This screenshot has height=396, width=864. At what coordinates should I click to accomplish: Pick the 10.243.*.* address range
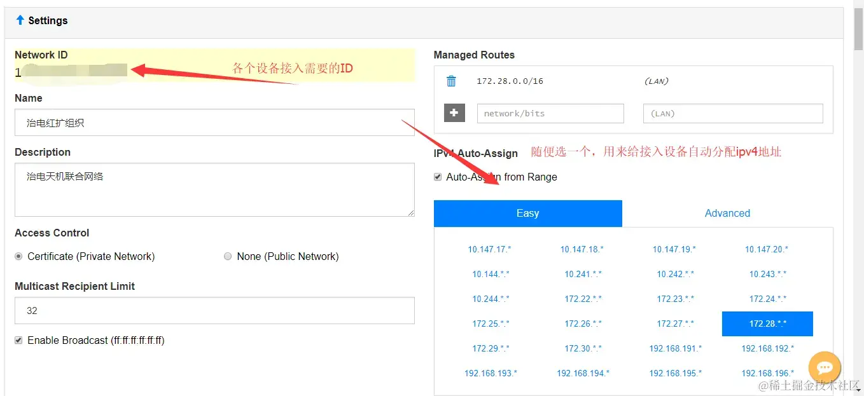point(767,274)
